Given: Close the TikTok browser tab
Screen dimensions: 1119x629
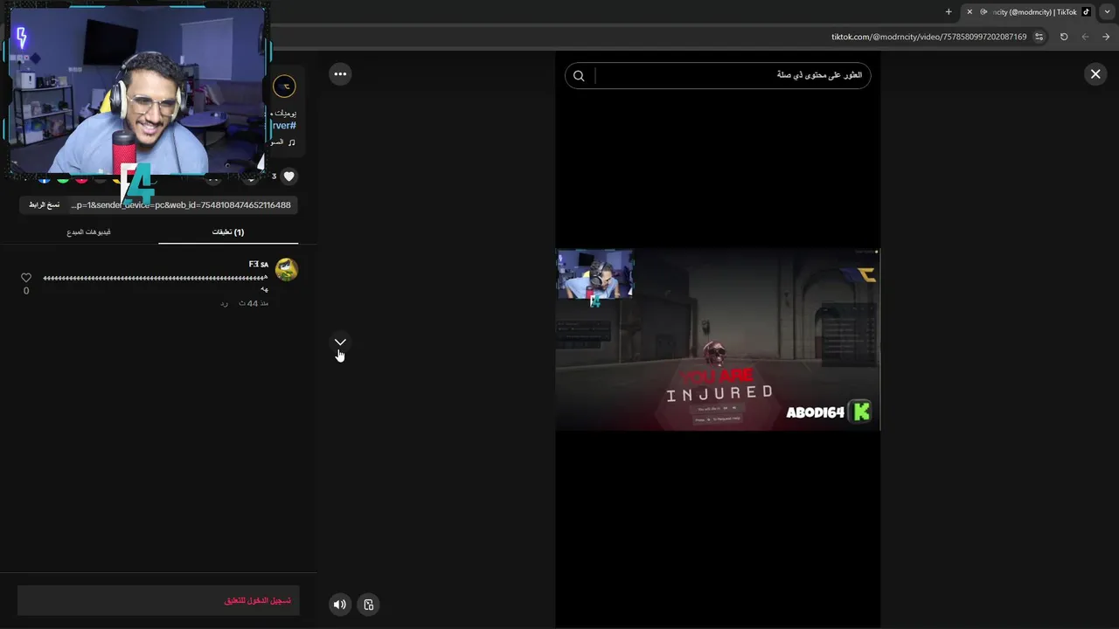Looking at the screenshot, I should [970, 11].
